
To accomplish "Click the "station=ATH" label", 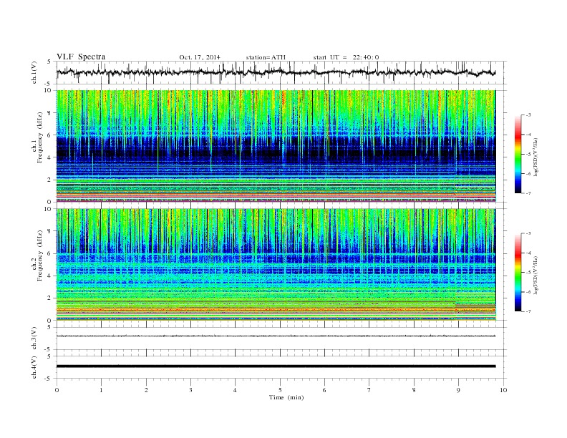I will [266, 57].
